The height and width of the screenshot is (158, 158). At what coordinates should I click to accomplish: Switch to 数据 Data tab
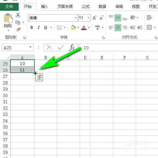coord(102,7)
